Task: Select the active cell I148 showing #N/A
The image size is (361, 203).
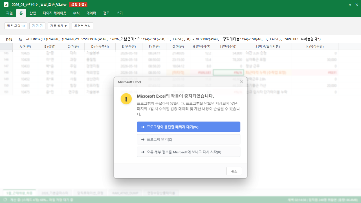Action: [x=228, y=72]
